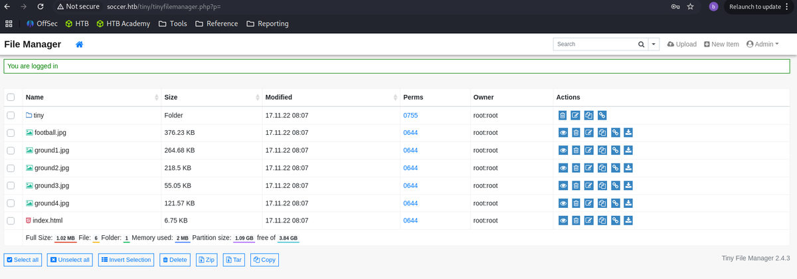797x279 pixels.
Task: Download football.jpg
Action: (628, 133)
